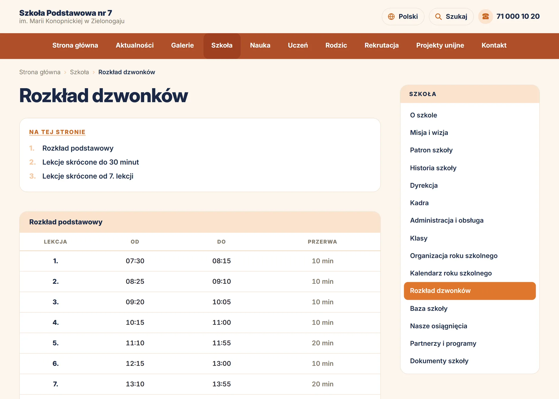Click the Szukaj search button
The image size is (559, 399).
[x=451, y=17]
